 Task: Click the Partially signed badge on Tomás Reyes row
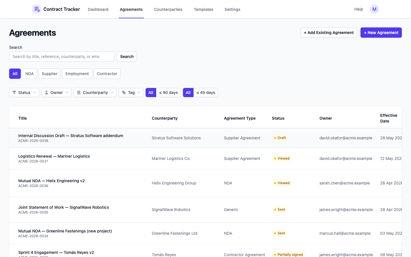[x=288, y=254]
